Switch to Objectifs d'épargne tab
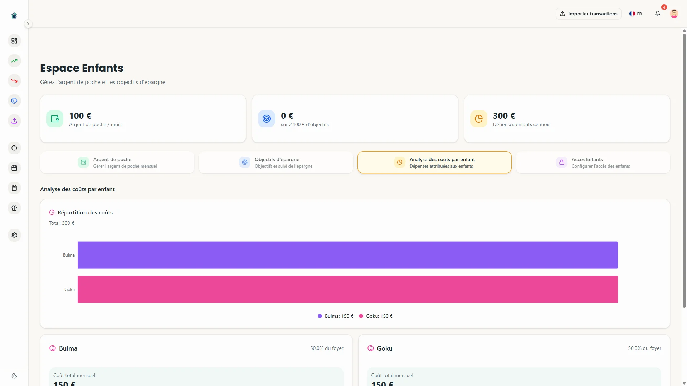 point(276,162)
